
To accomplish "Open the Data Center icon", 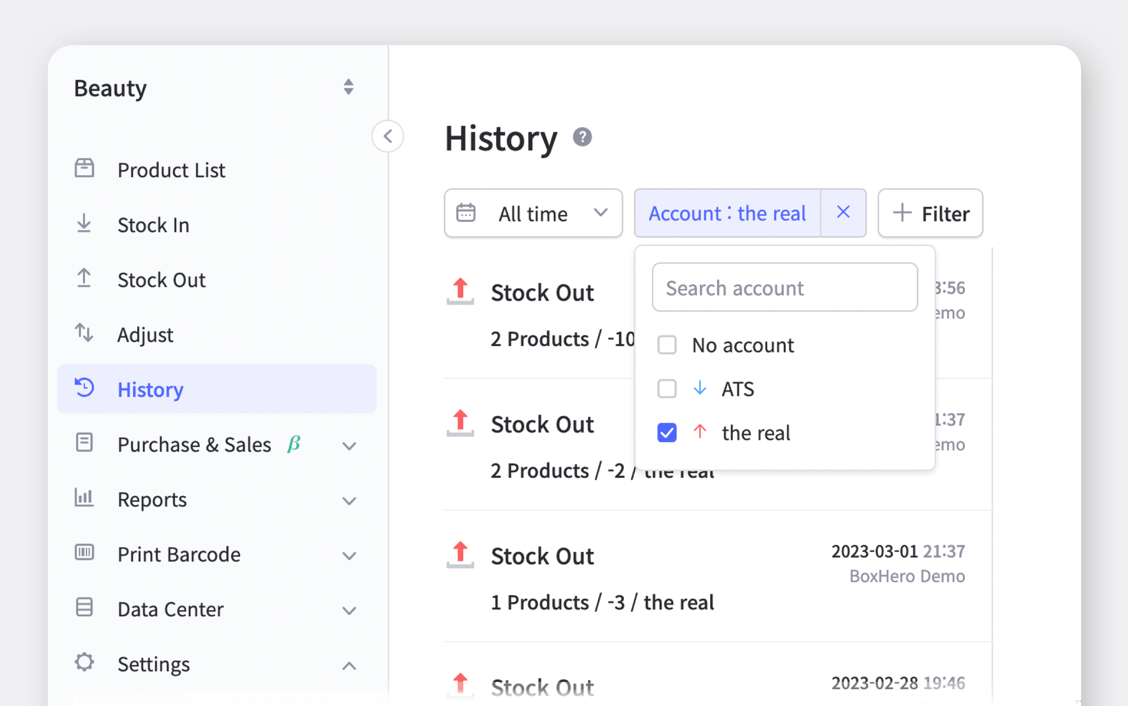I will [84, 608].
